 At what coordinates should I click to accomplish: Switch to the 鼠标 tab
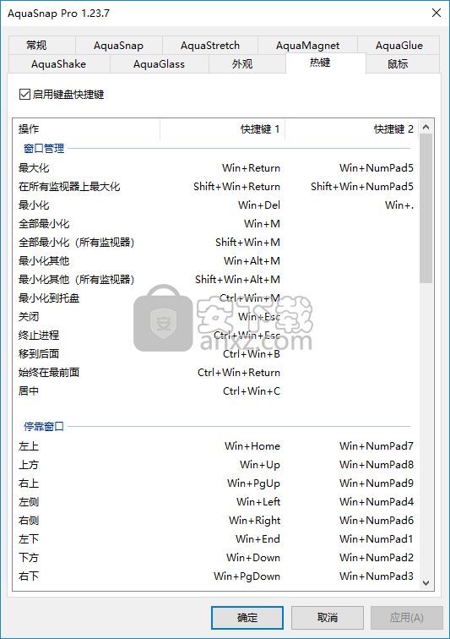pos(403,64)
